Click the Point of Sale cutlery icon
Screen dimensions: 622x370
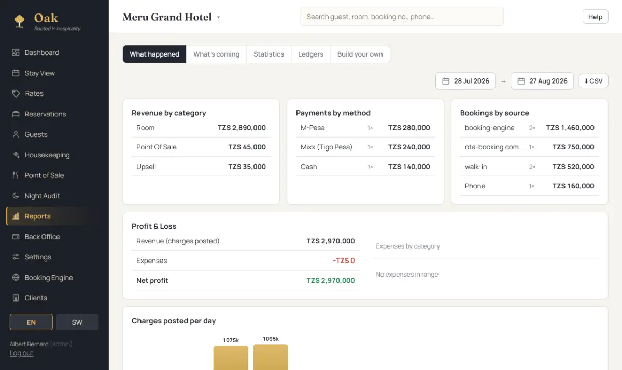16,175
